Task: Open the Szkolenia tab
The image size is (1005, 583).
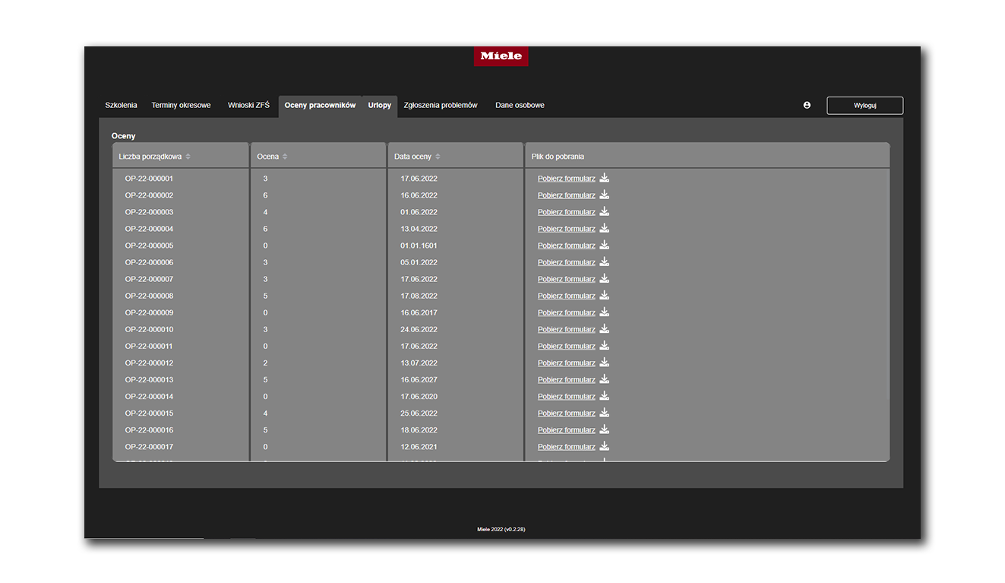Action: 122,105
